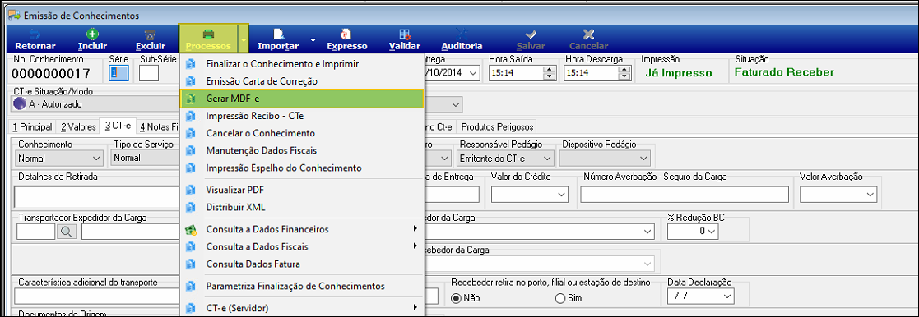Click the Transportador Expedidor da Carga code field
The image size is (919, 317).
coord(36,232)
